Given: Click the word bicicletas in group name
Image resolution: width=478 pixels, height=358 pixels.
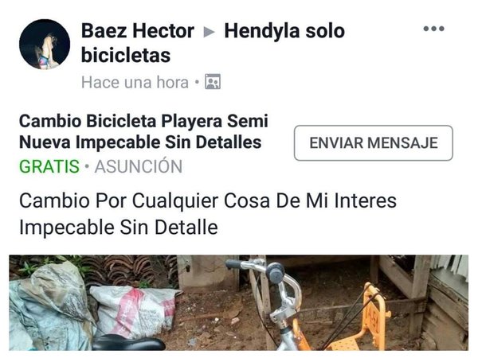Looking at the screenshot, I should tap(126, 56).
